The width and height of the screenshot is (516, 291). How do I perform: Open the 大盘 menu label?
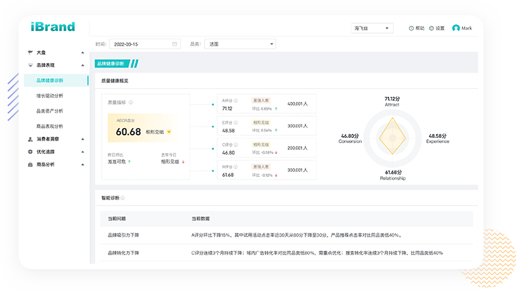(x=41, y=52)
